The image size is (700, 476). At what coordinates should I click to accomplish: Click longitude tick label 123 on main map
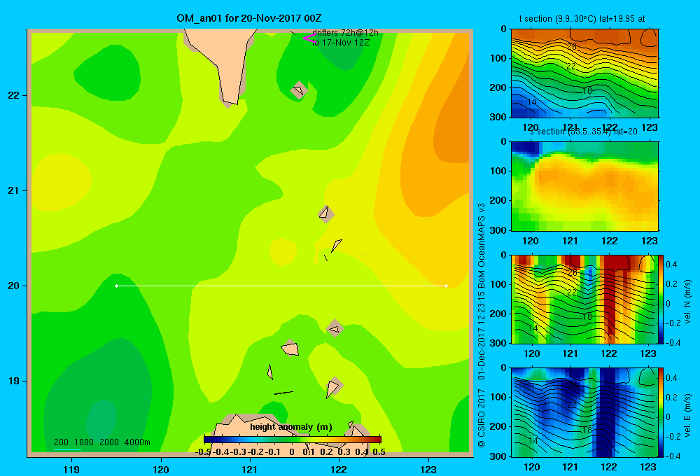(428, 469)
